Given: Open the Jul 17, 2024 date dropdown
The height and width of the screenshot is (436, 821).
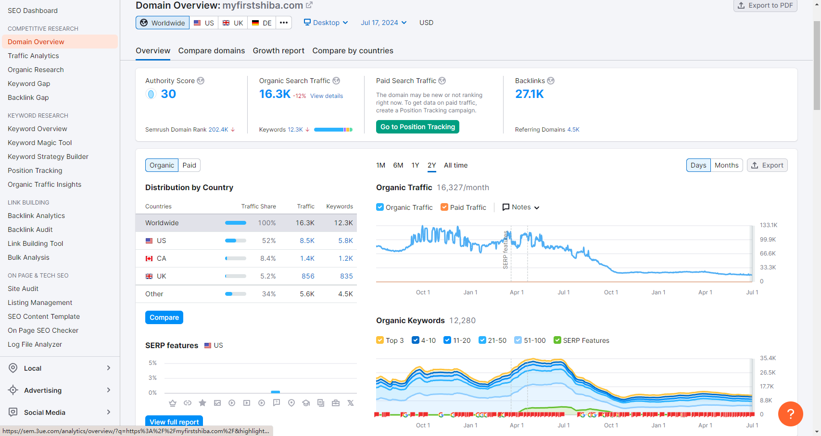Looking at the screenshot, I should 384,23.
